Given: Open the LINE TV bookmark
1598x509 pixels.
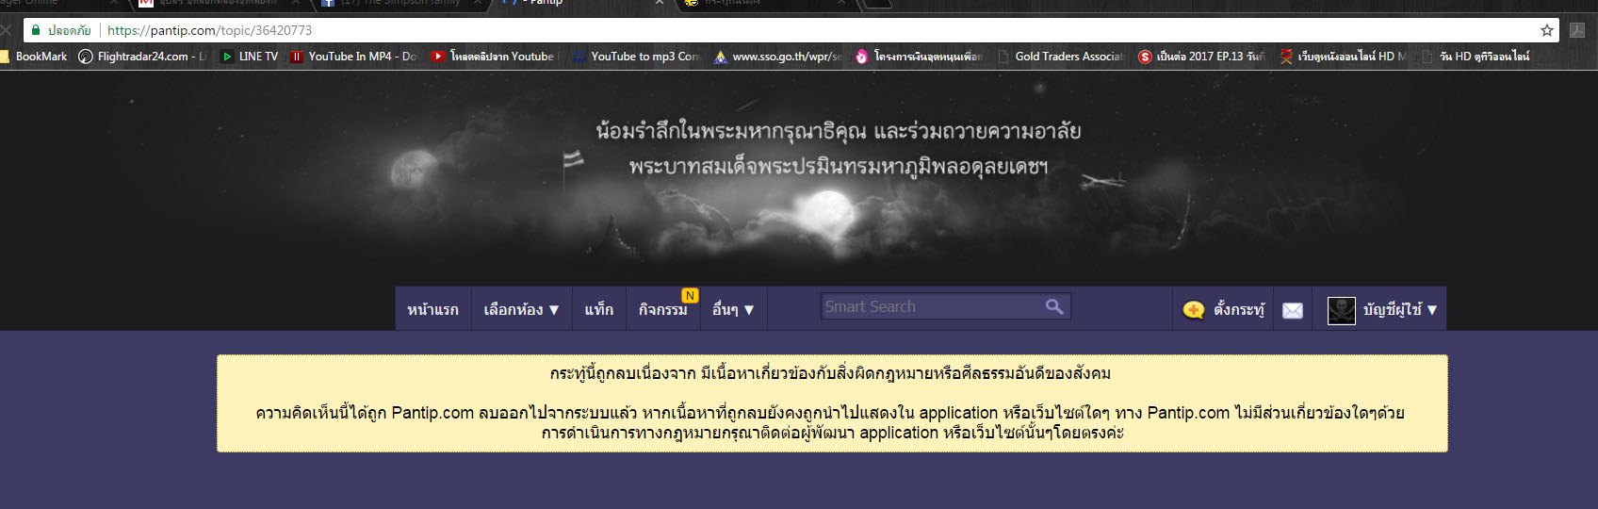Looking at the screenshot, I should pos(250,57).
